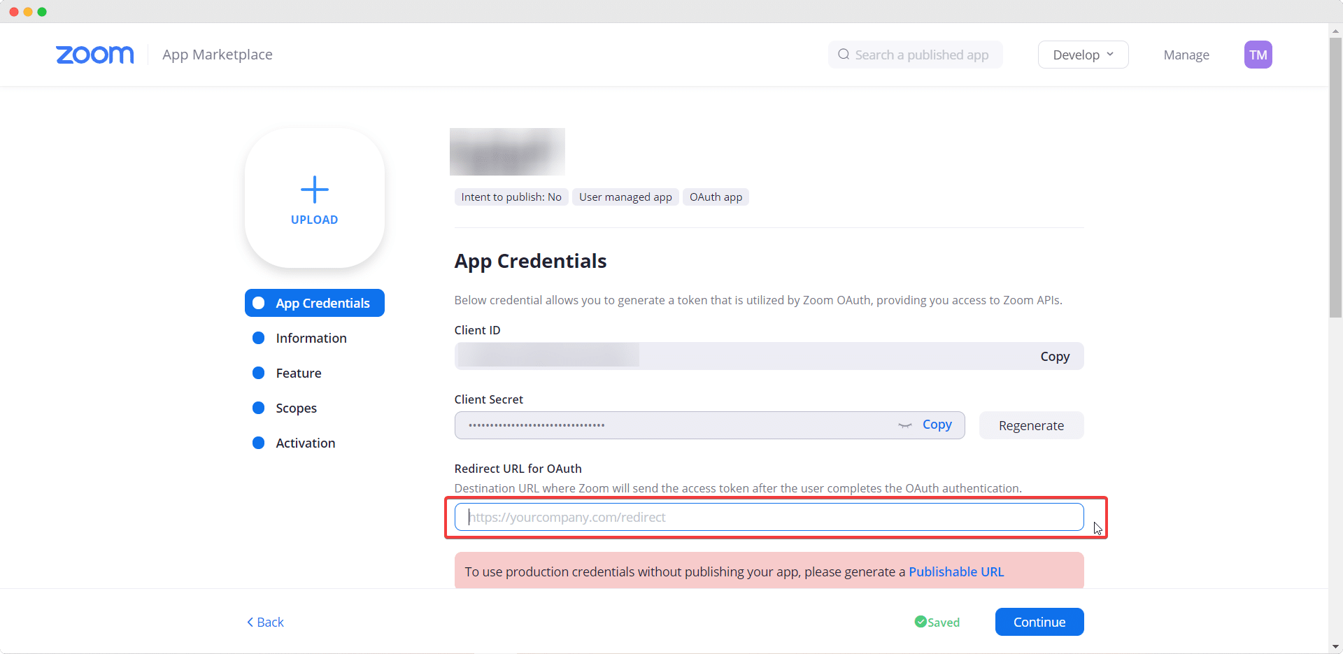The image size is (1343, 654).
Task: Click the page vertical scrollbar thumb
Action: pyautogui.click(x=1335, y=178)
